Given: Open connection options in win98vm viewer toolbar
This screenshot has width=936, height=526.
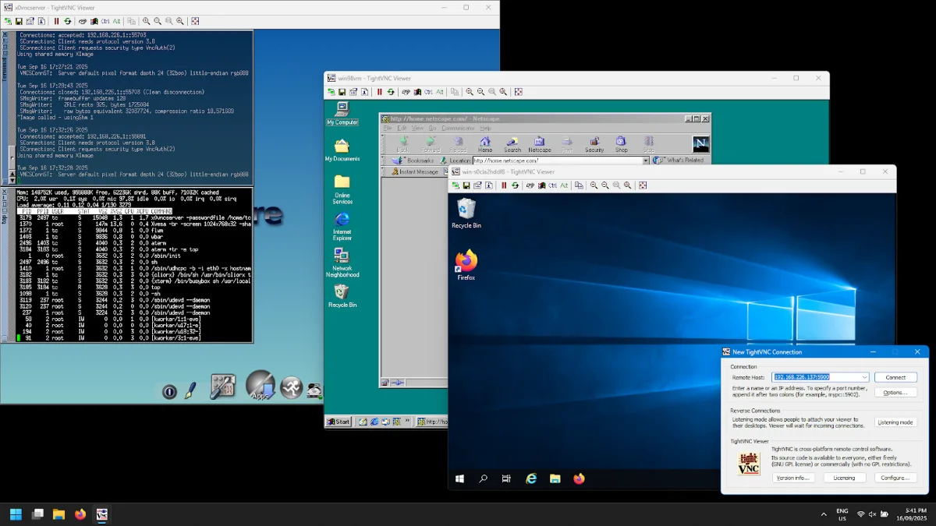Looking at the screenshot, I should [x=353, y=92].
